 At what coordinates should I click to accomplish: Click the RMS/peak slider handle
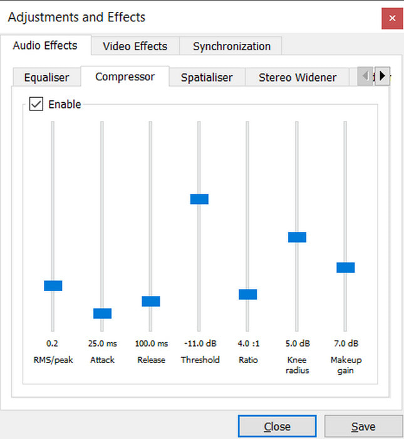[53, 285]
